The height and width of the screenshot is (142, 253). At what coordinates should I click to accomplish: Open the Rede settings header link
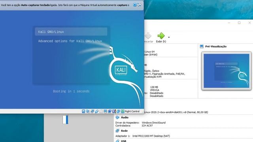[124, 131]
